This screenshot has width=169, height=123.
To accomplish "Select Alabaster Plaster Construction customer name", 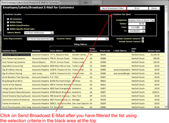I will (17, 55).
